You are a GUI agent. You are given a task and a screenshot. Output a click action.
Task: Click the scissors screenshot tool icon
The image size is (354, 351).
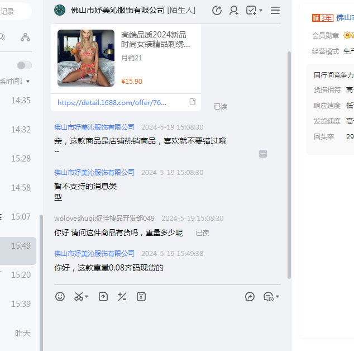click(79, 297)
